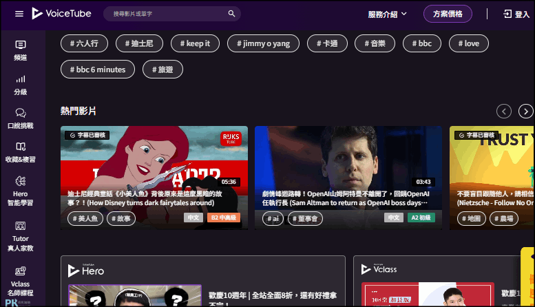
Task: Click the 中文 badge on OpenAI video
Action: [394, 218]
